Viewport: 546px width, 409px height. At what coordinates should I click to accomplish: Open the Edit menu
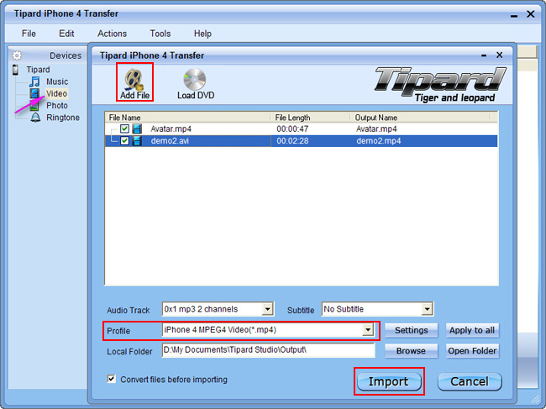coord(66,34)
